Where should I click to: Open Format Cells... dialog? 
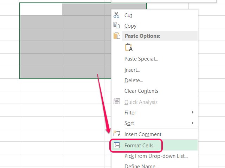(x=155, y=146)
